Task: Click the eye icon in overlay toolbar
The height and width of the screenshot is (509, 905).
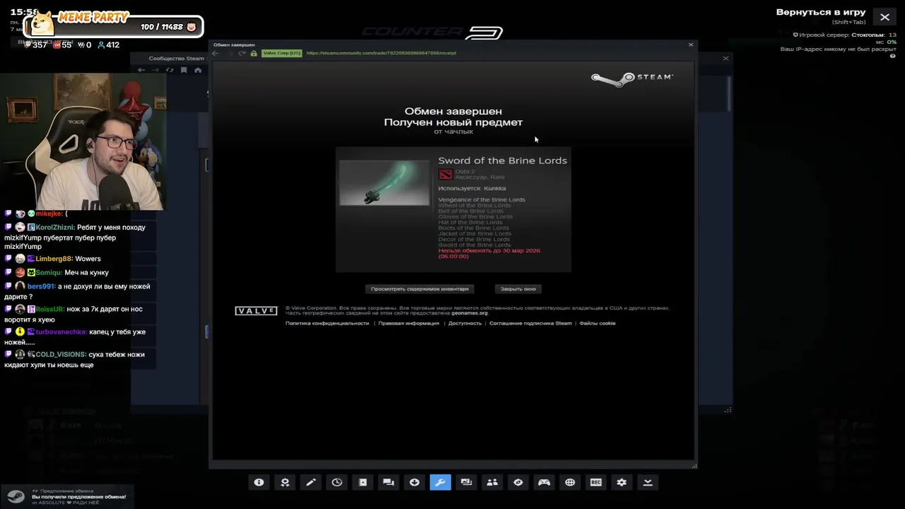Action: pos(518,482)
